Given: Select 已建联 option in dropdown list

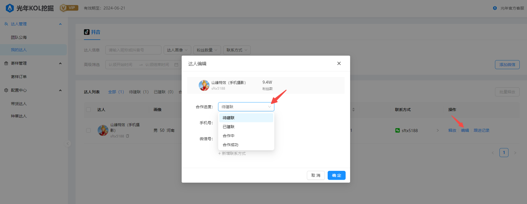Looking at the screenshot, I should pos(229,127).
